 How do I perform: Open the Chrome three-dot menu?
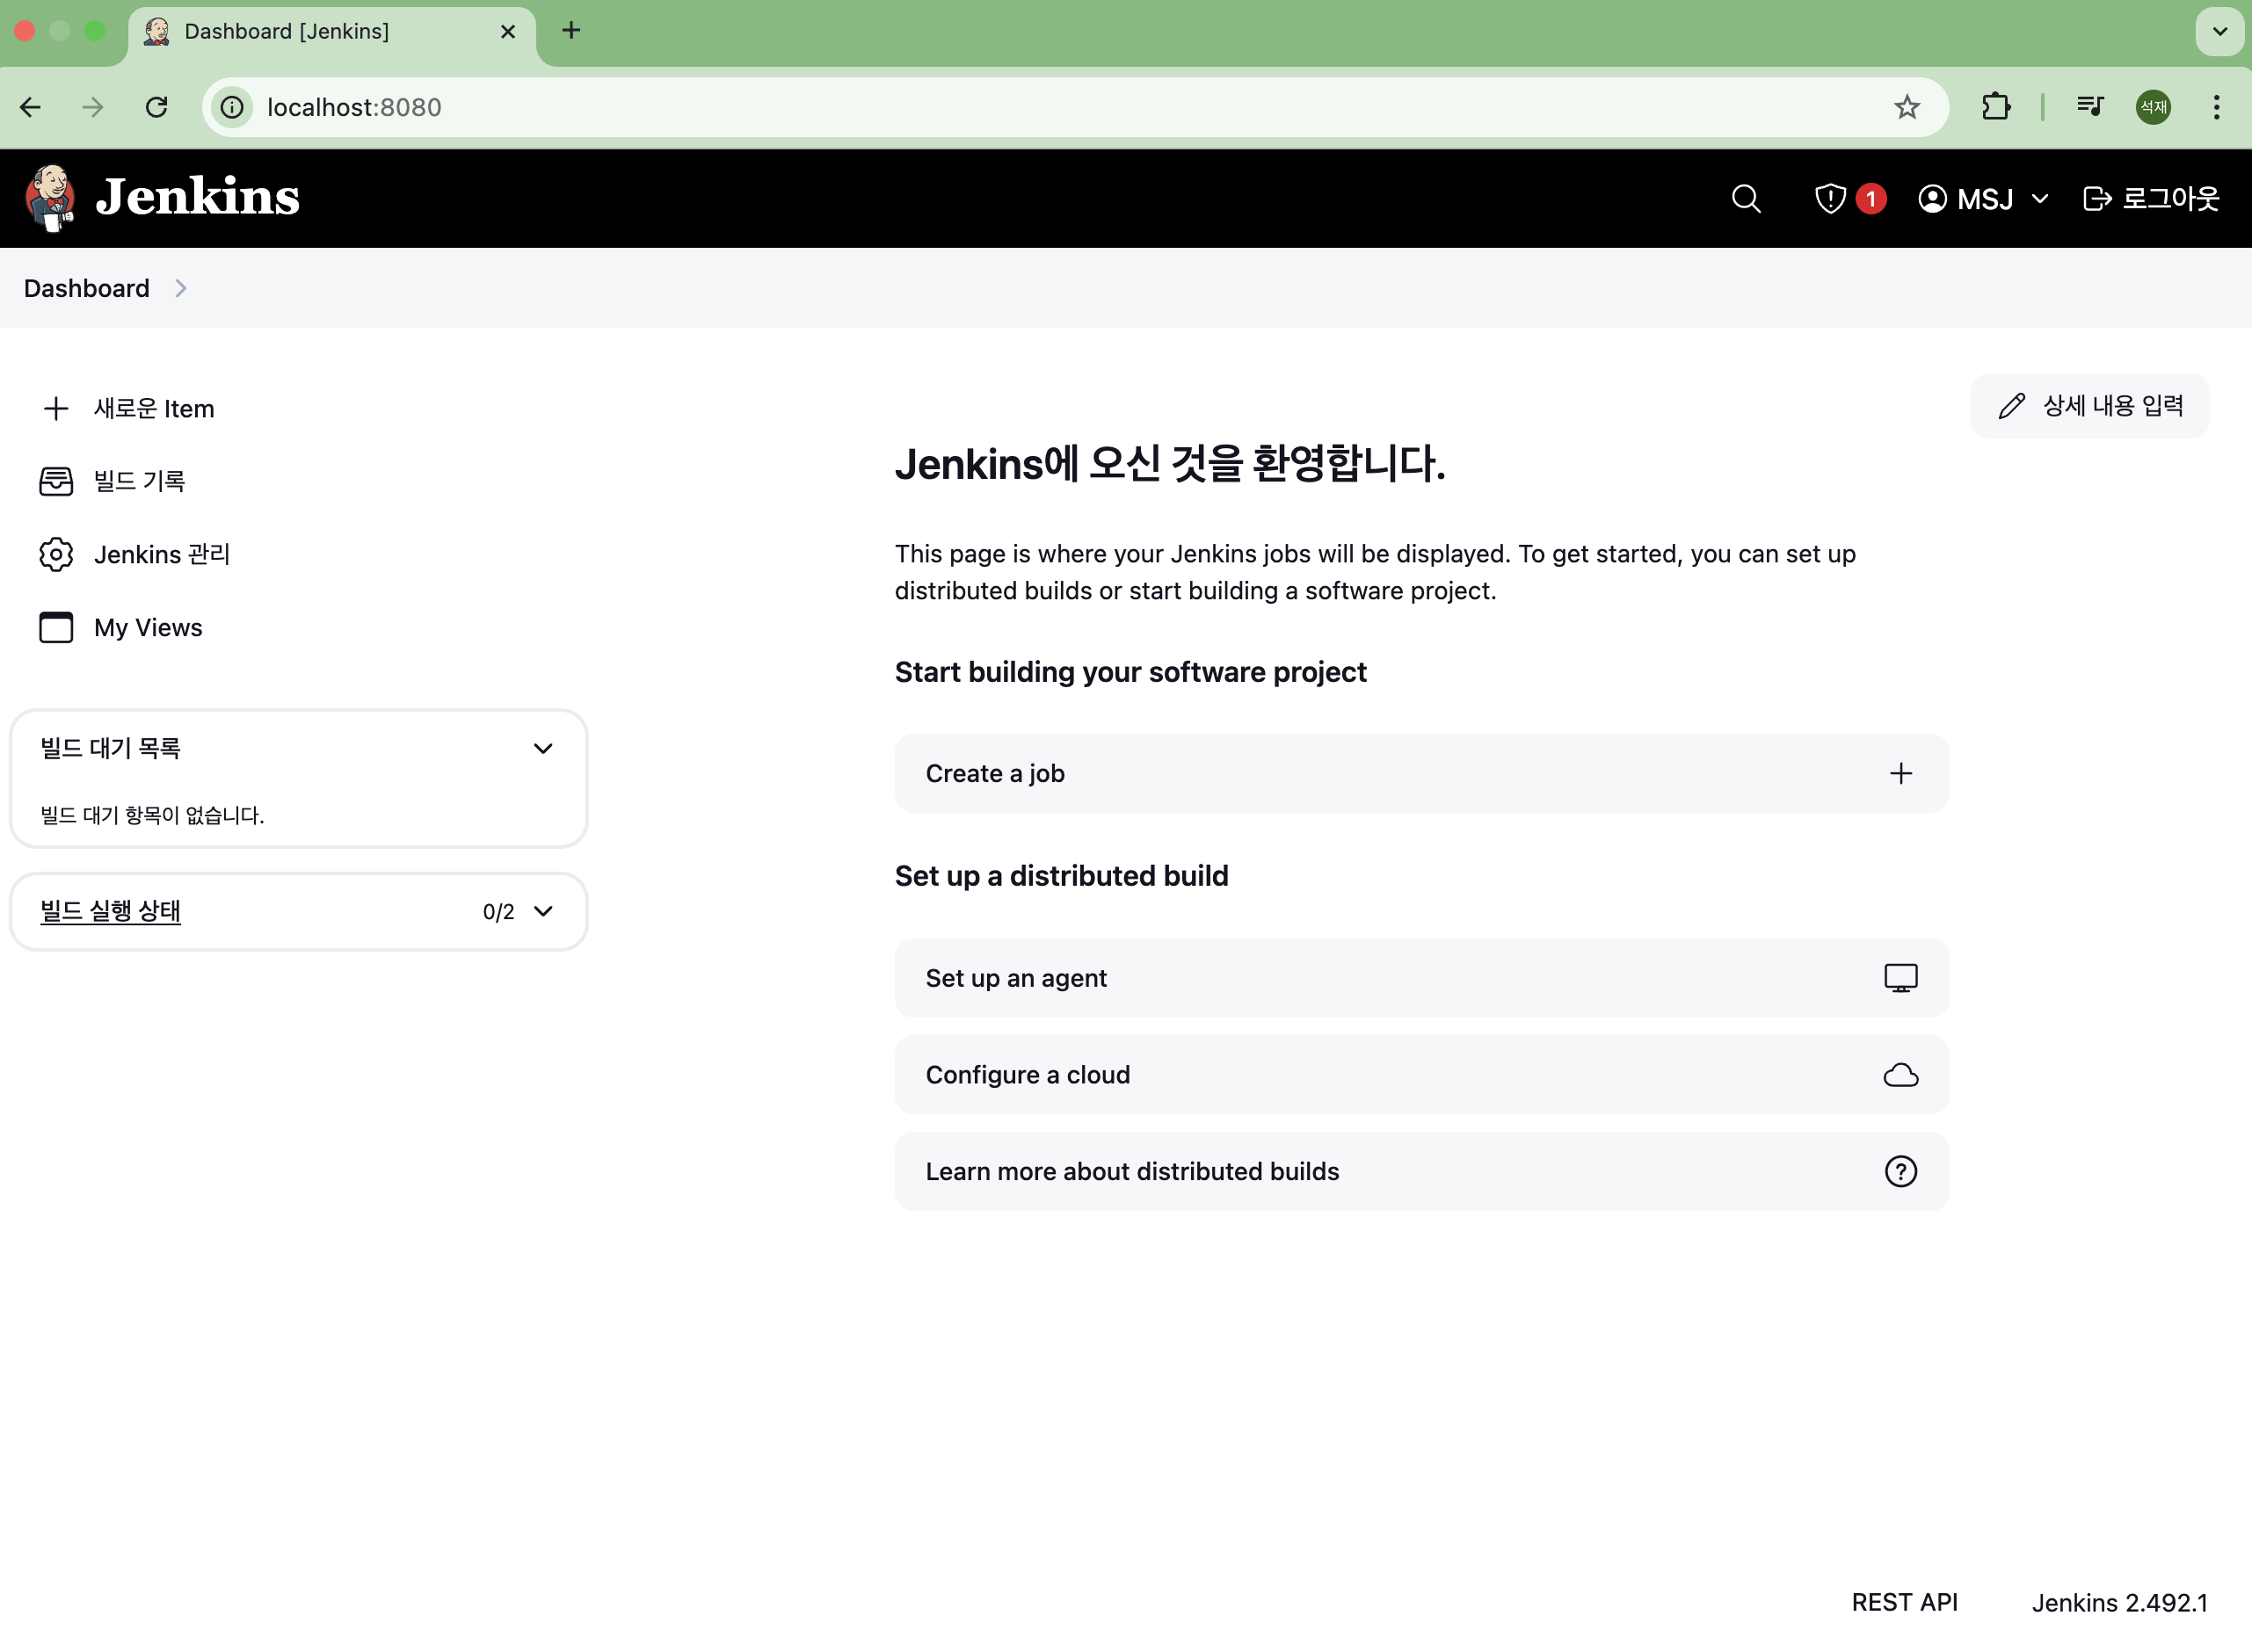click(2217, 107)
